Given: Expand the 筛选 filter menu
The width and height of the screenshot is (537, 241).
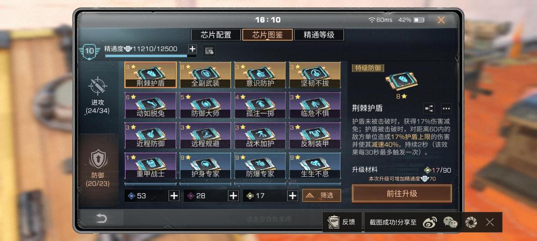Looking at the screenshot, I should click(x=322, y=195).
